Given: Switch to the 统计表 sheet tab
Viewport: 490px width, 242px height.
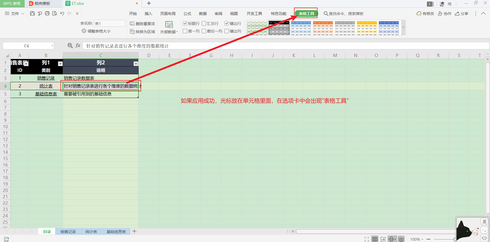Looking at the screenshot, I should pyautogui.click(x=91, y=232).
